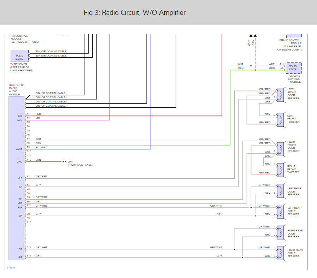317x278 pixels.
Task: Click the '-RF' terminal label
Action: click(20, 203)
